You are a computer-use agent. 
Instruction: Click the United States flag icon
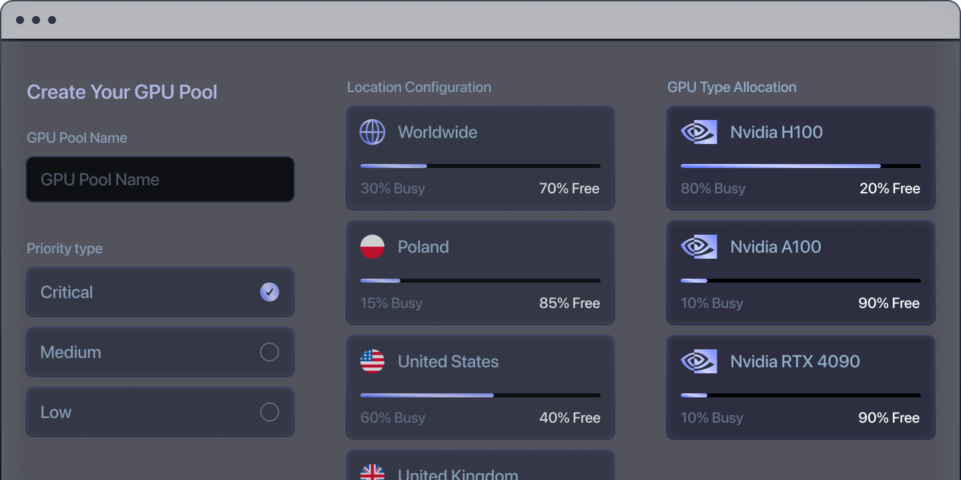click(372, 361)
